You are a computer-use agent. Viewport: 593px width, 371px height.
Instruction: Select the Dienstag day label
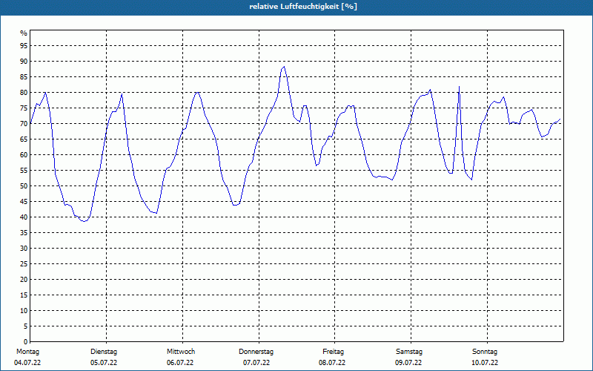click(104, 352)
